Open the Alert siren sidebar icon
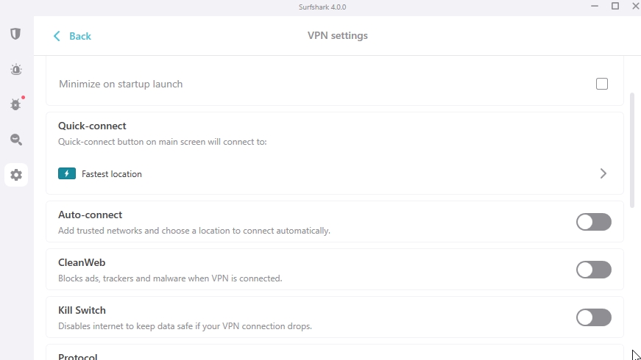The width and height of the screenshot is (641, 360). click(15, 70)
